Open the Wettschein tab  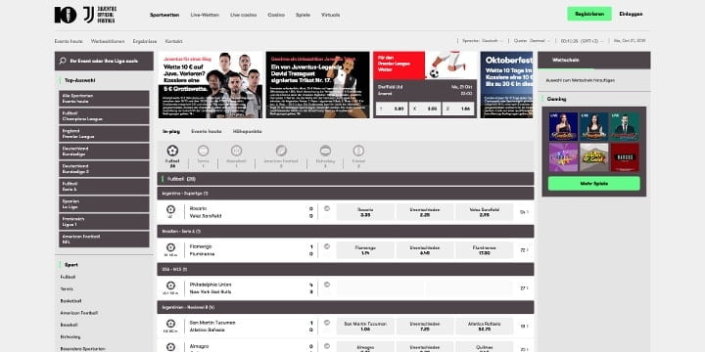pyautogui.click(x=566, y=61)
